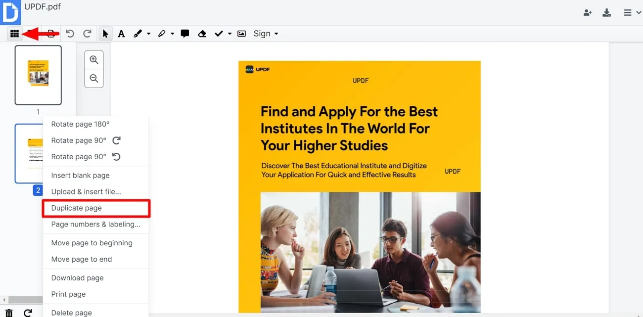Zoom in with the magnifier plus
The height and width of the screenshot is (317, 643).
tap(94, 60)
